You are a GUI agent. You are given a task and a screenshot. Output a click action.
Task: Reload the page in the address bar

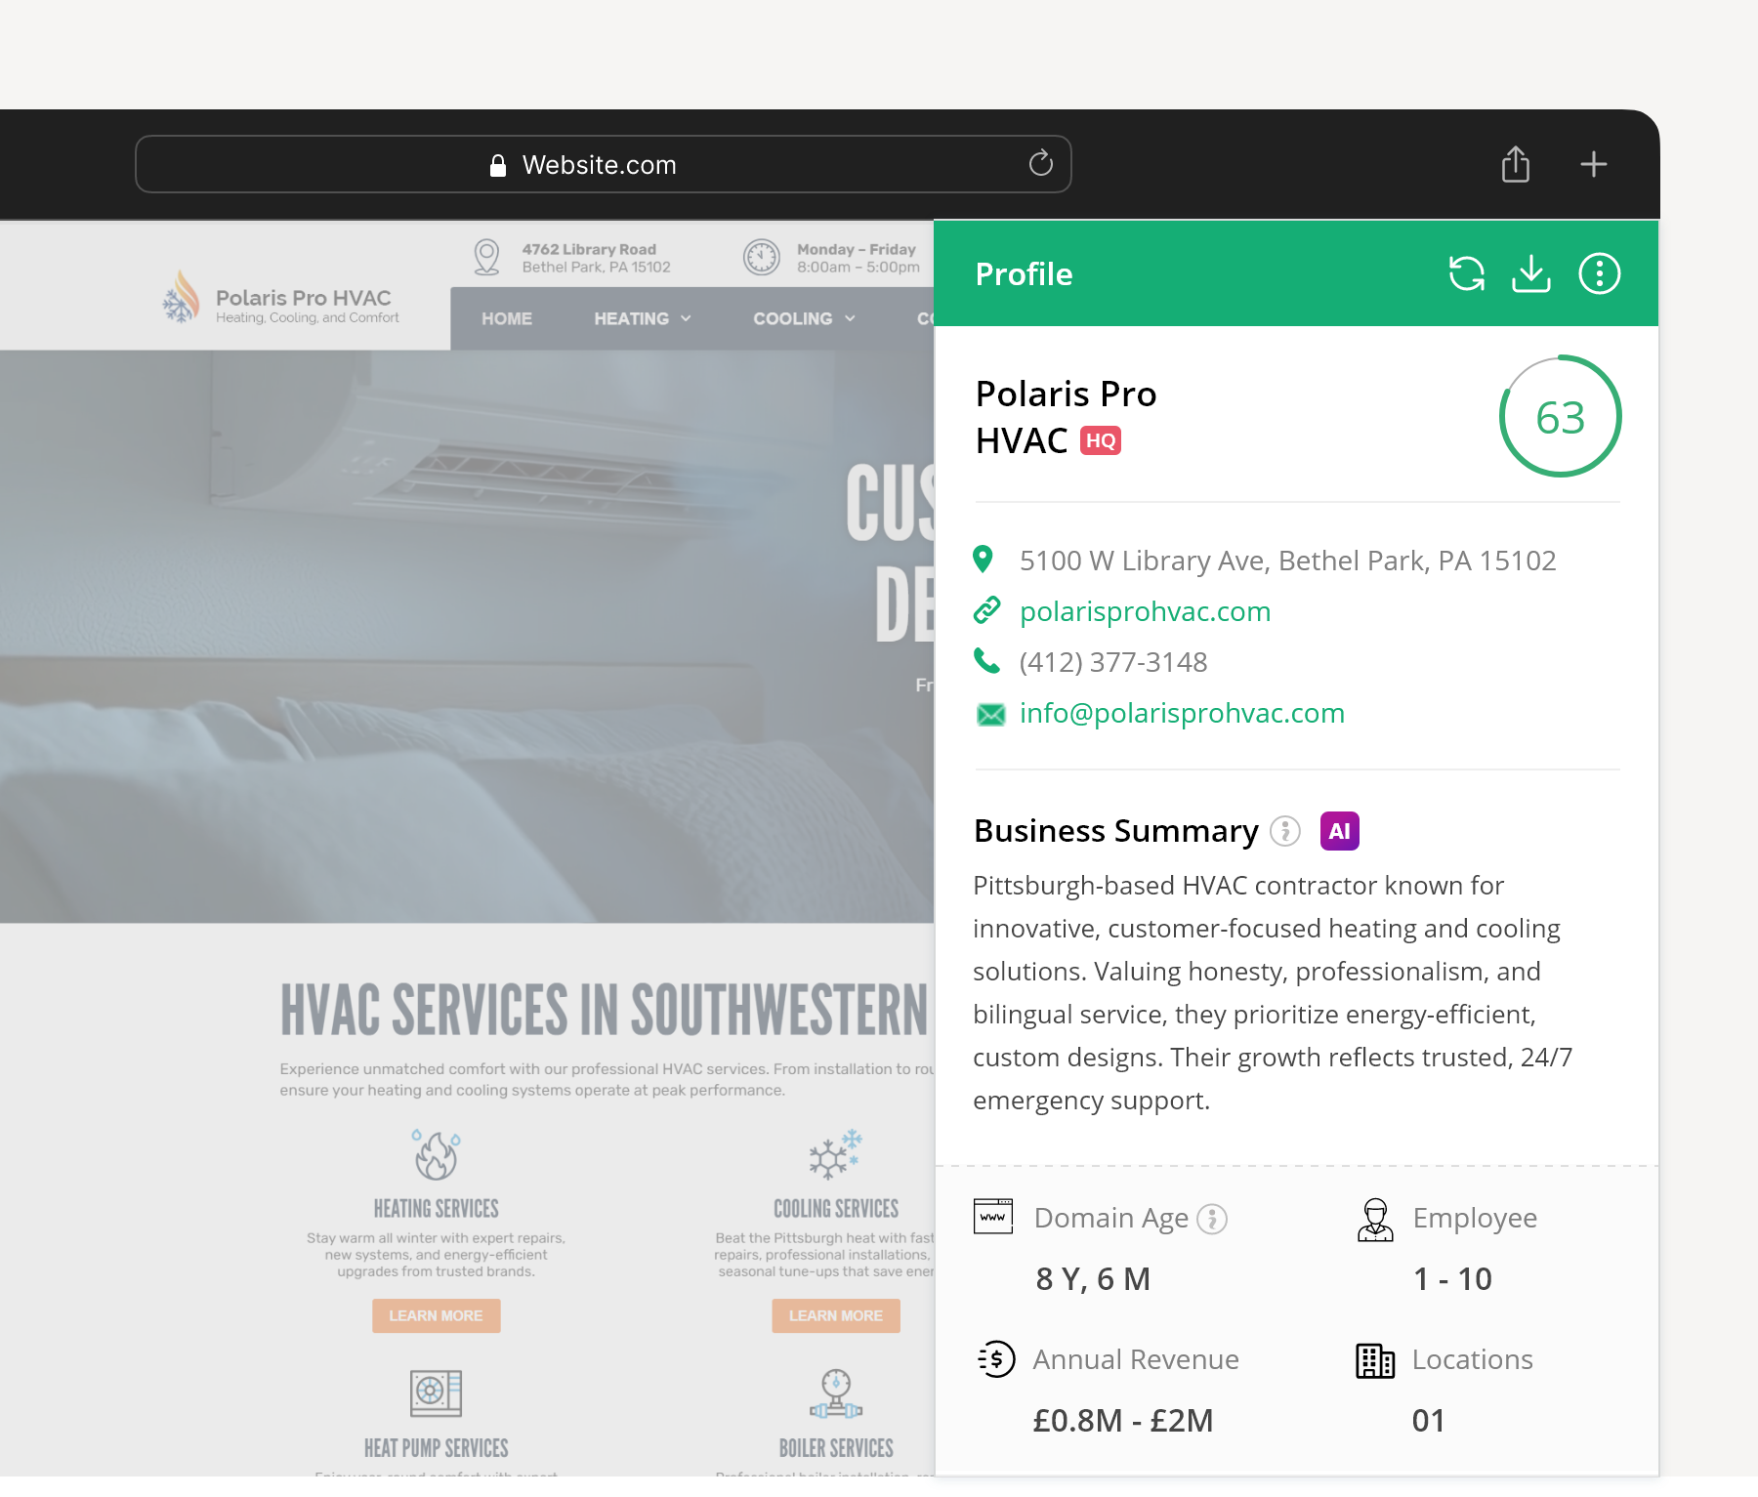(x=1040, y=163)
